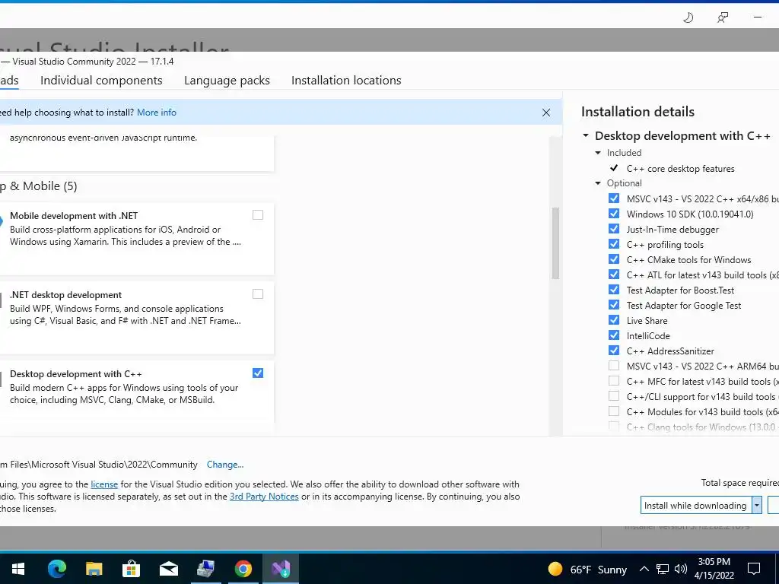The image size is (779, 584).
Task: Select the Mobile development with .NET card title
Action: coord(74,216)
